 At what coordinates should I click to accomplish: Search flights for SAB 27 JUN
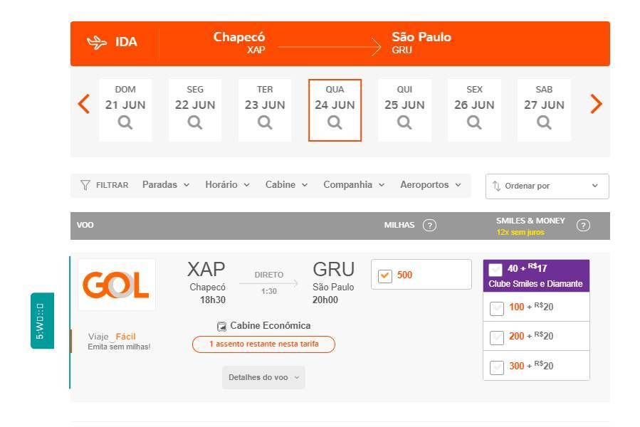544,110
